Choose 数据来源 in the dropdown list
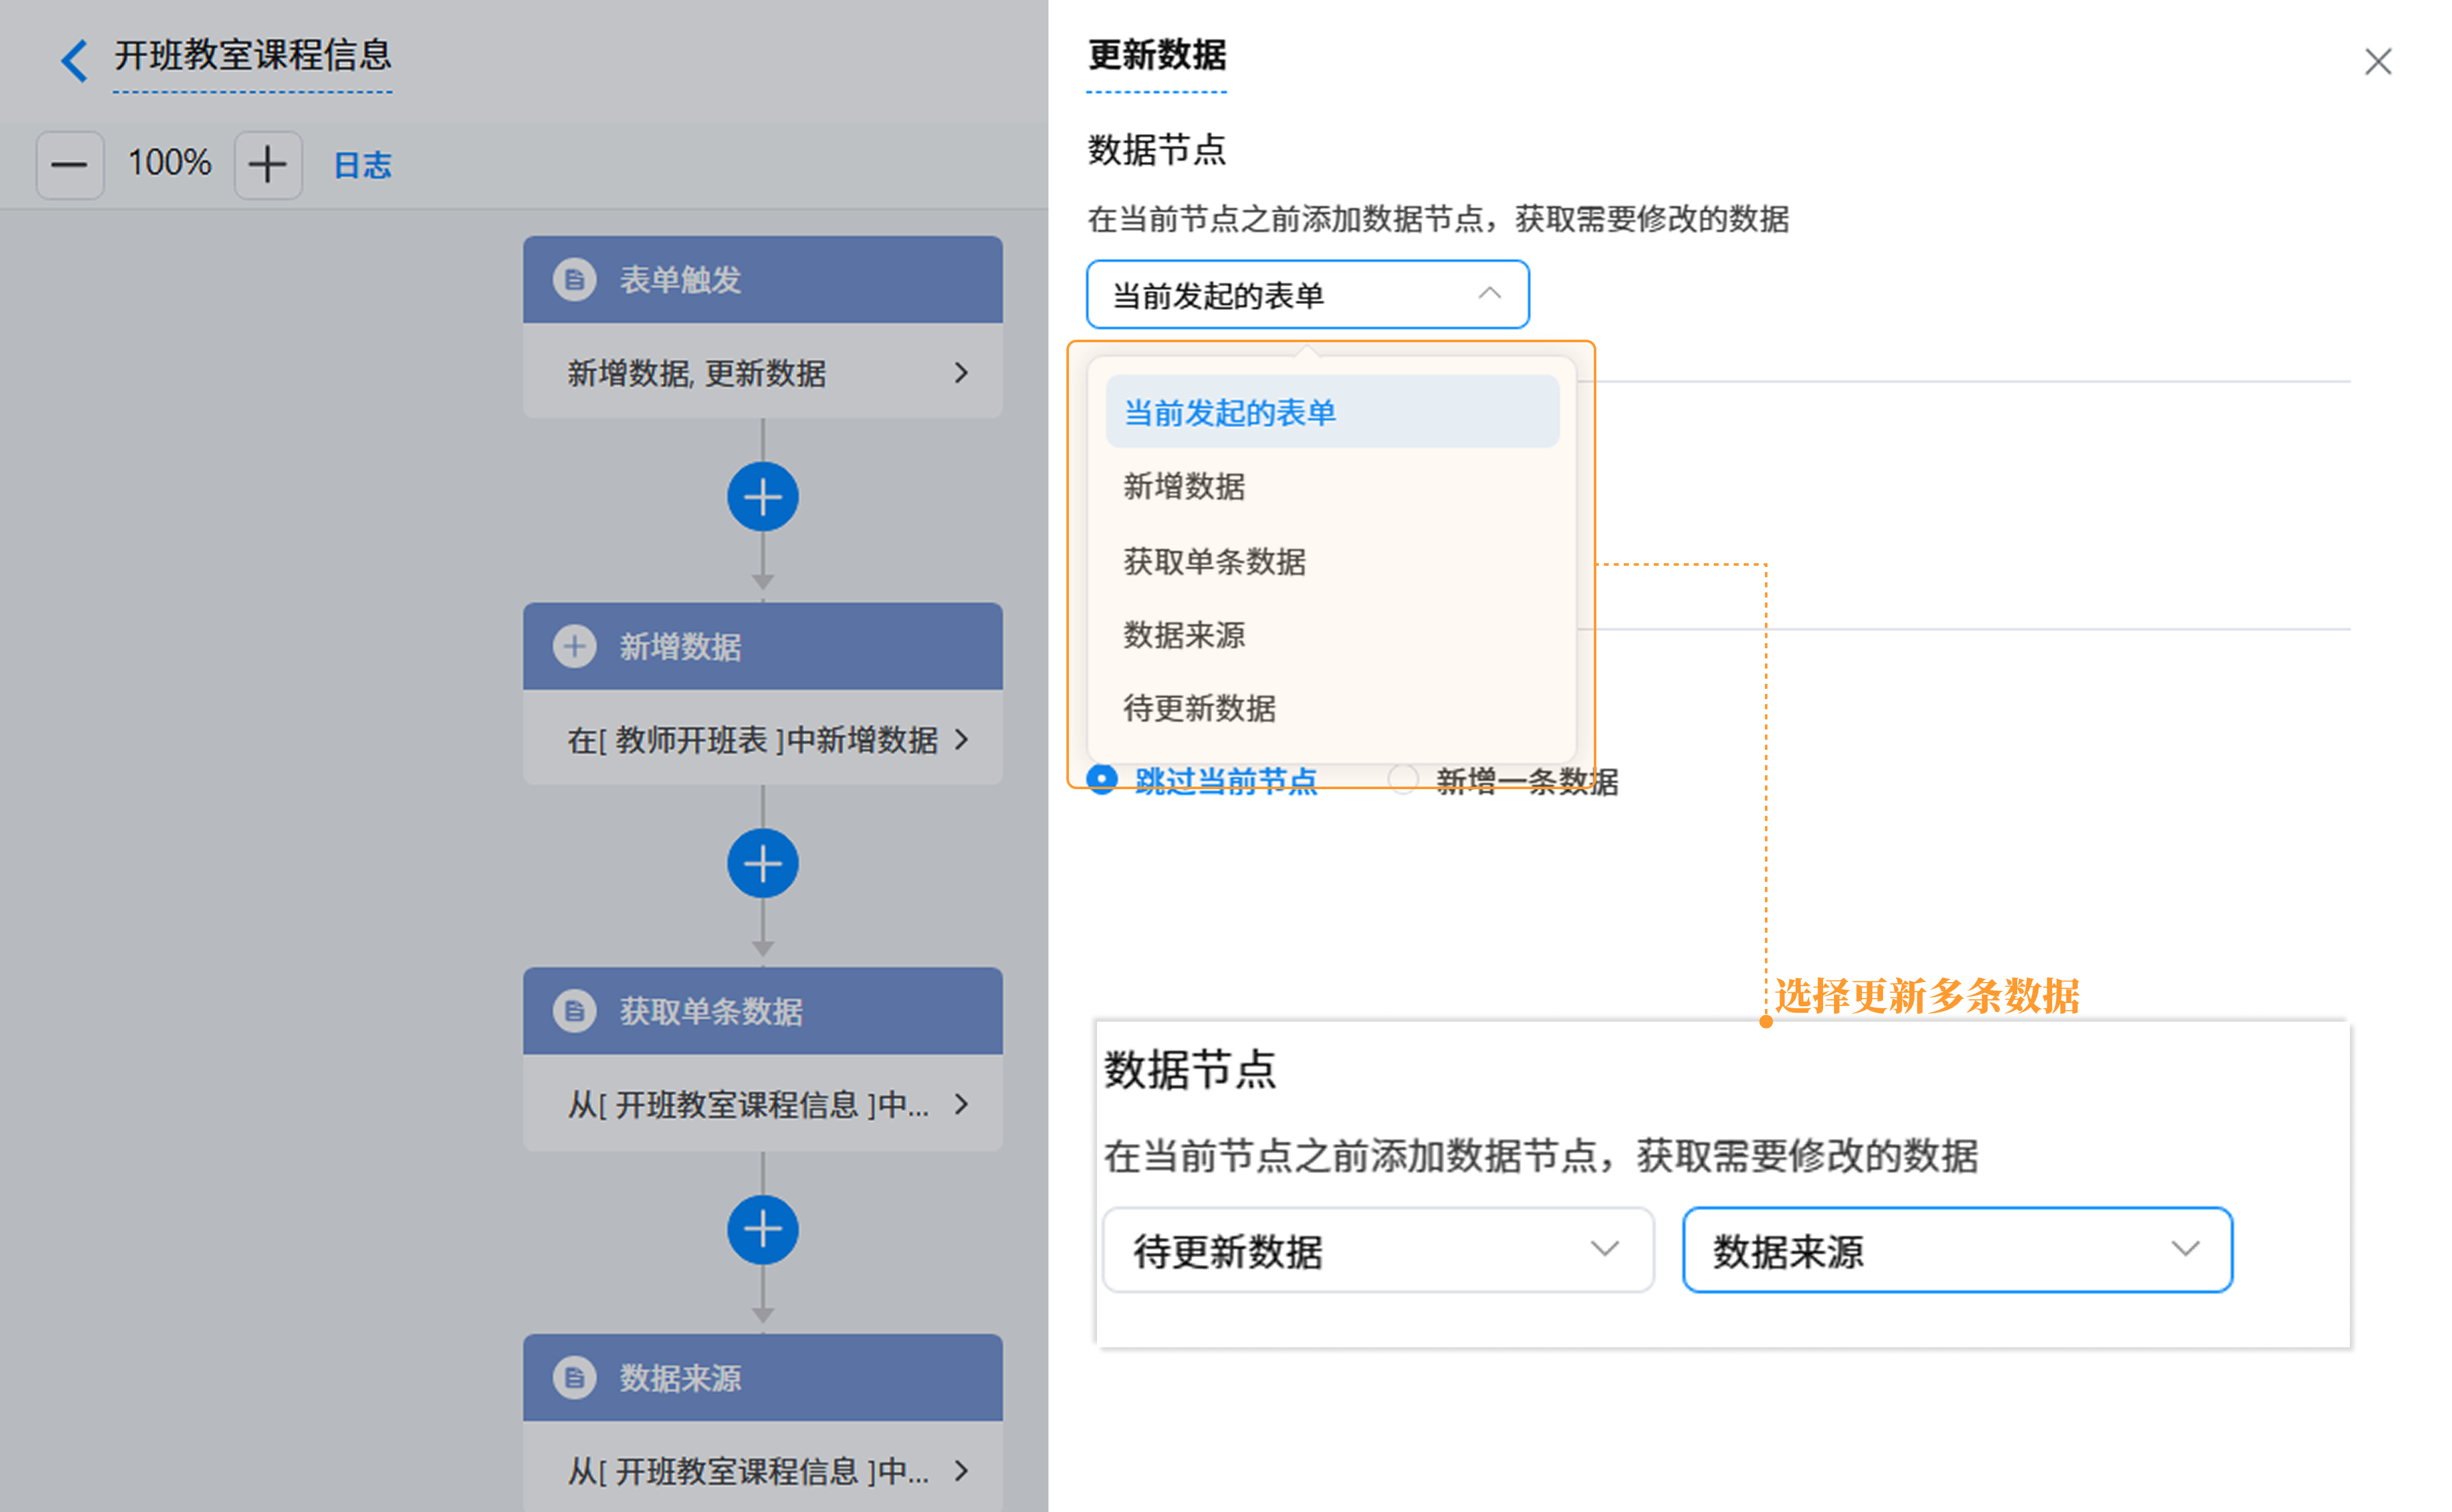Viewport: 2452px width, 1512px height. 1332,635
